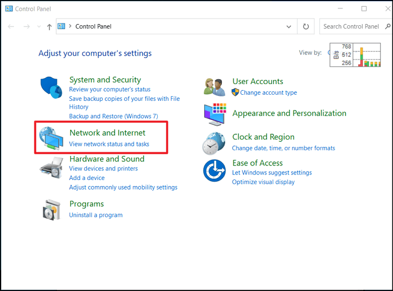Open the recent locations dropdown arrow

point(39,26)
